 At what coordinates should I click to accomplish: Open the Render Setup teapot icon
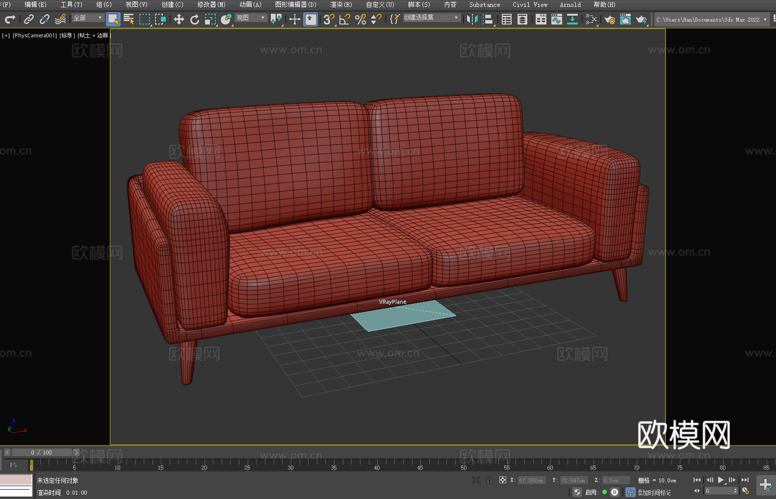(609, 20)
